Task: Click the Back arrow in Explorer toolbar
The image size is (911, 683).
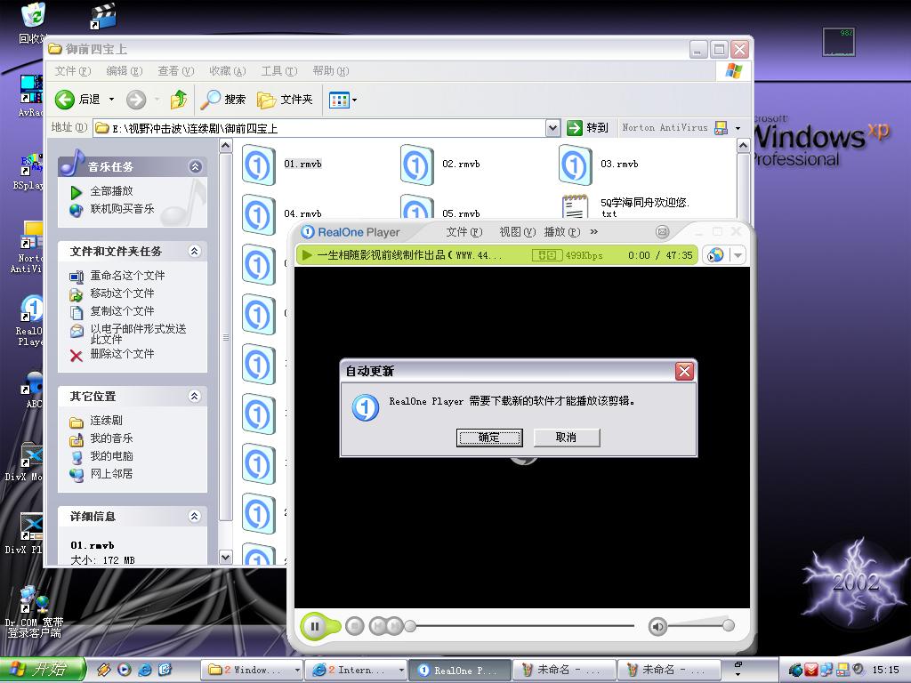Action: click(x=65, y=100)
